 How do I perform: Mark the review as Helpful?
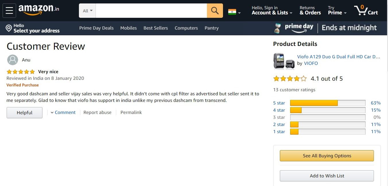coord(24,113)
